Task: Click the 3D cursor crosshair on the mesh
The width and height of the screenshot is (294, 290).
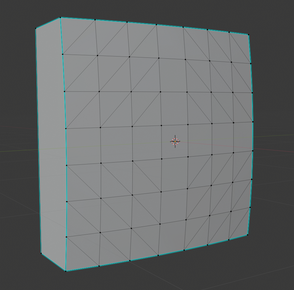Action: point(175,141)
